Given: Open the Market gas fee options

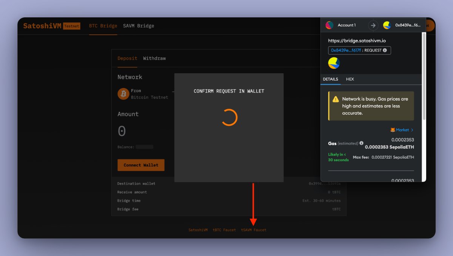Looking at the screenshot, I should coord(404,130).
